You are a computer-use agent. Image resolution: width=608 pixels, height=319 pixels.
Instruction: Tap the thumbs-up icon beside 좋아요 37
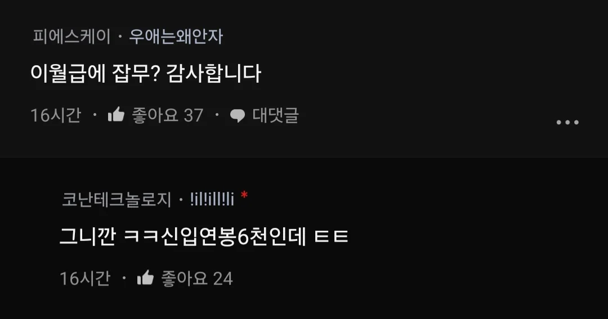click(x=116, y=115)
